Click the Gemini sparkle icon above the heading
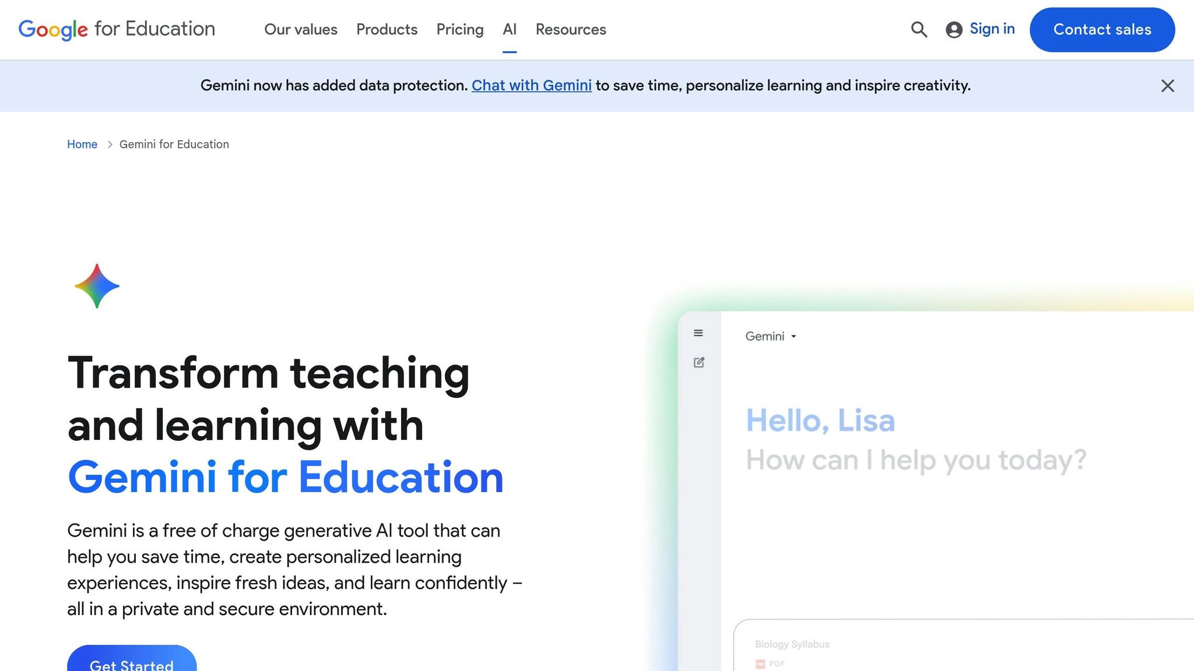This screenshot has height=671, width=1194. 97,285
